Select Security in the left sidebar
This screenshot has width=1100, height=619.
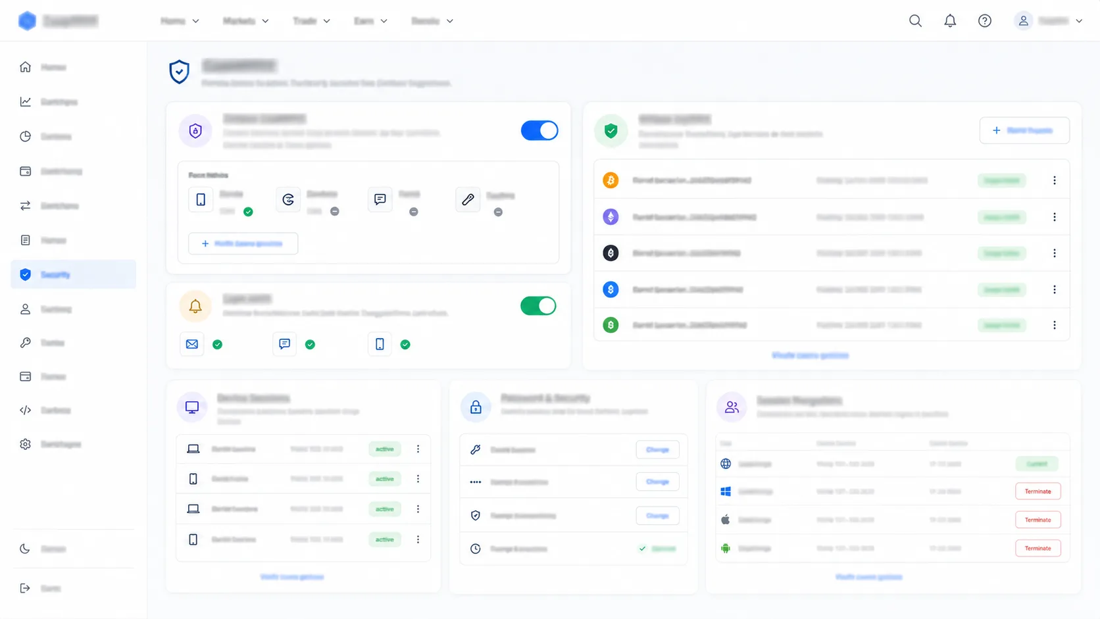73,274
